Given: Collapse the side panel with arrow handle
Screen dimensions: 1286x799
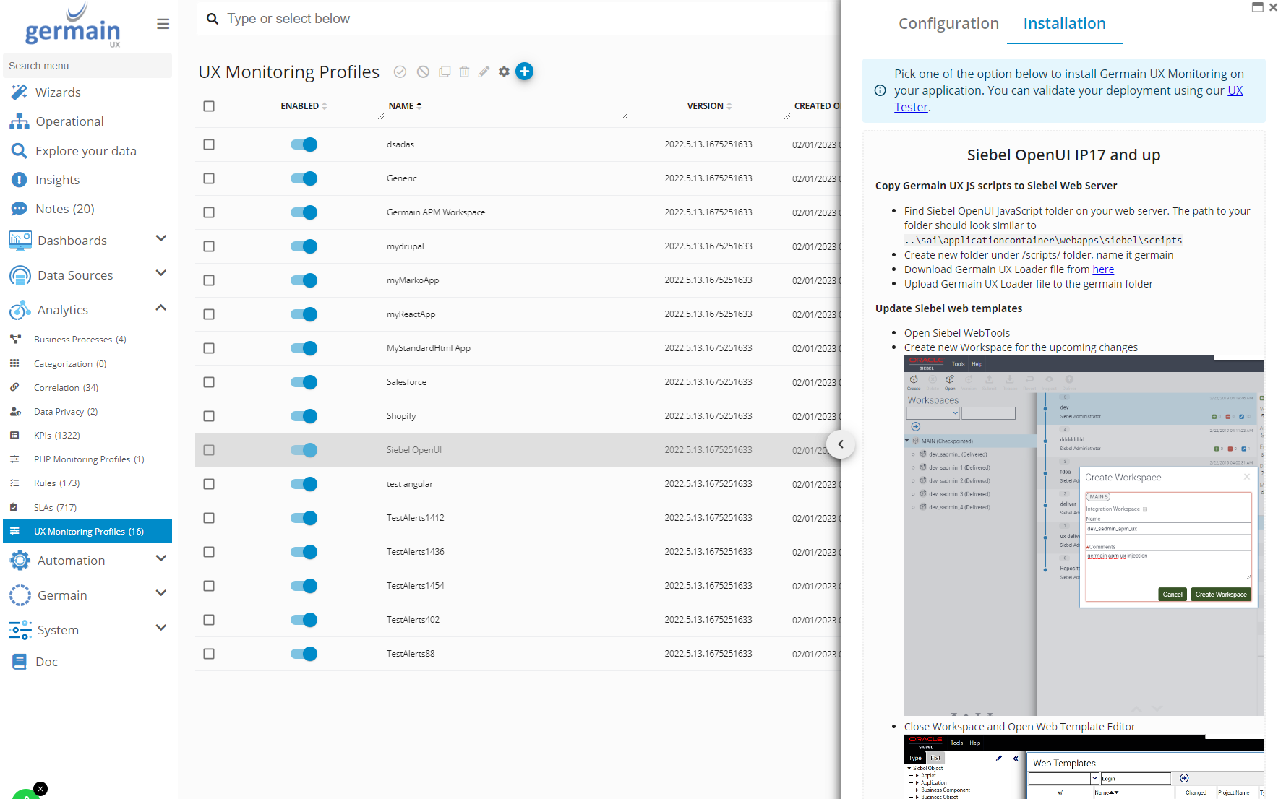Looking at the screenshot, I should pos(841,444).
